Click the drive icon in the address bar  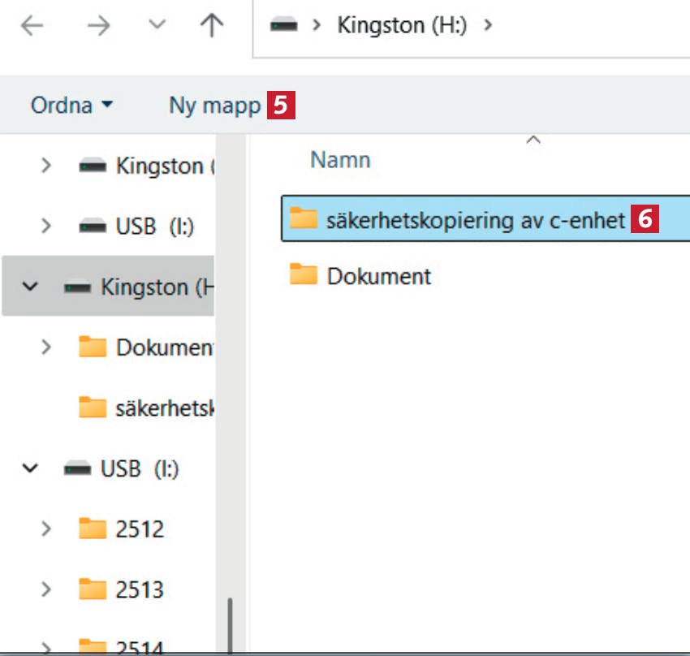[284, 25]
